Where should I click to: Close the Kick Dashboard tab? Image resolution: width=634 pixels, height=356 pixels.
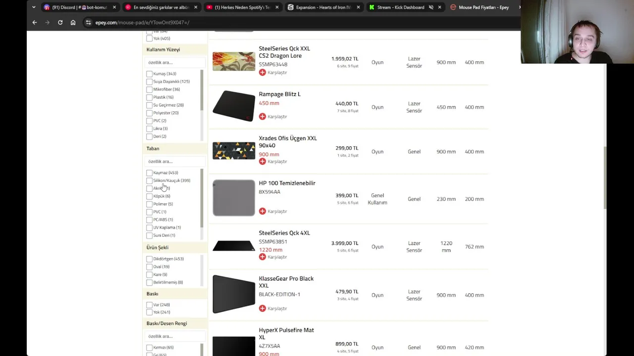point(439,7)
